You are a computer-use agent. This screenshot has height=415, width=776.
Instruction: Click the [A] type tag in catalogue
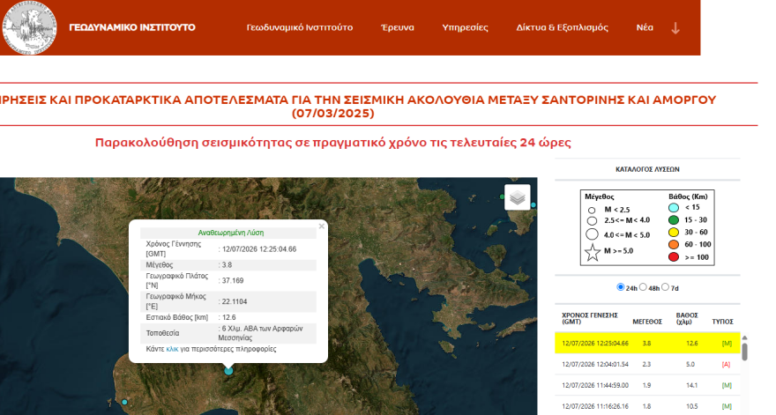click(x=726, y=364)
